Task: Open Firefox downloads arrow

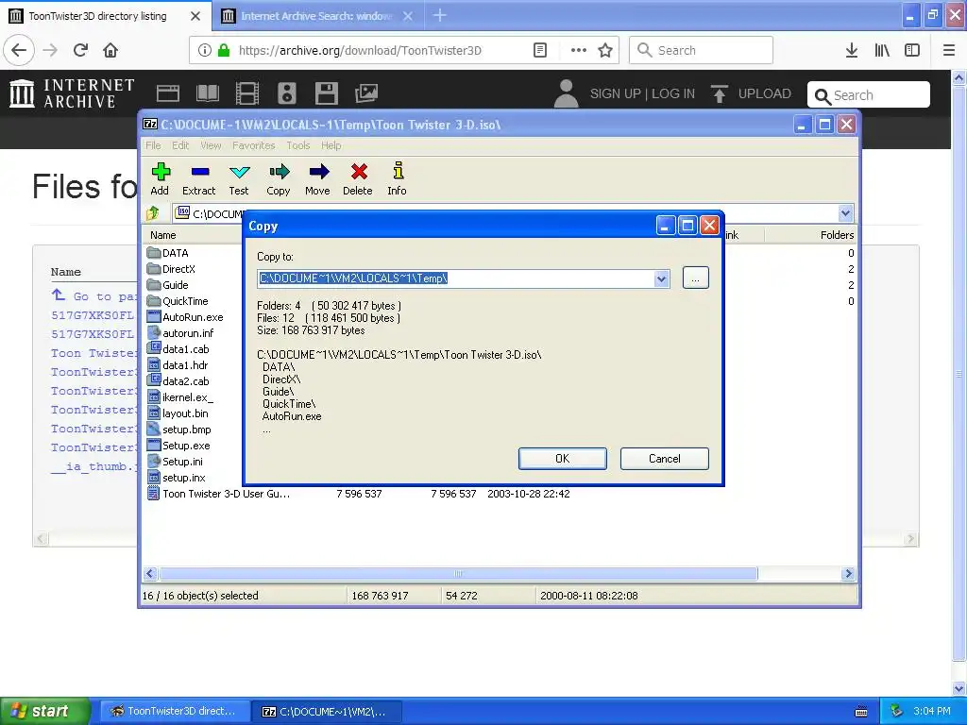Action: 852,50
